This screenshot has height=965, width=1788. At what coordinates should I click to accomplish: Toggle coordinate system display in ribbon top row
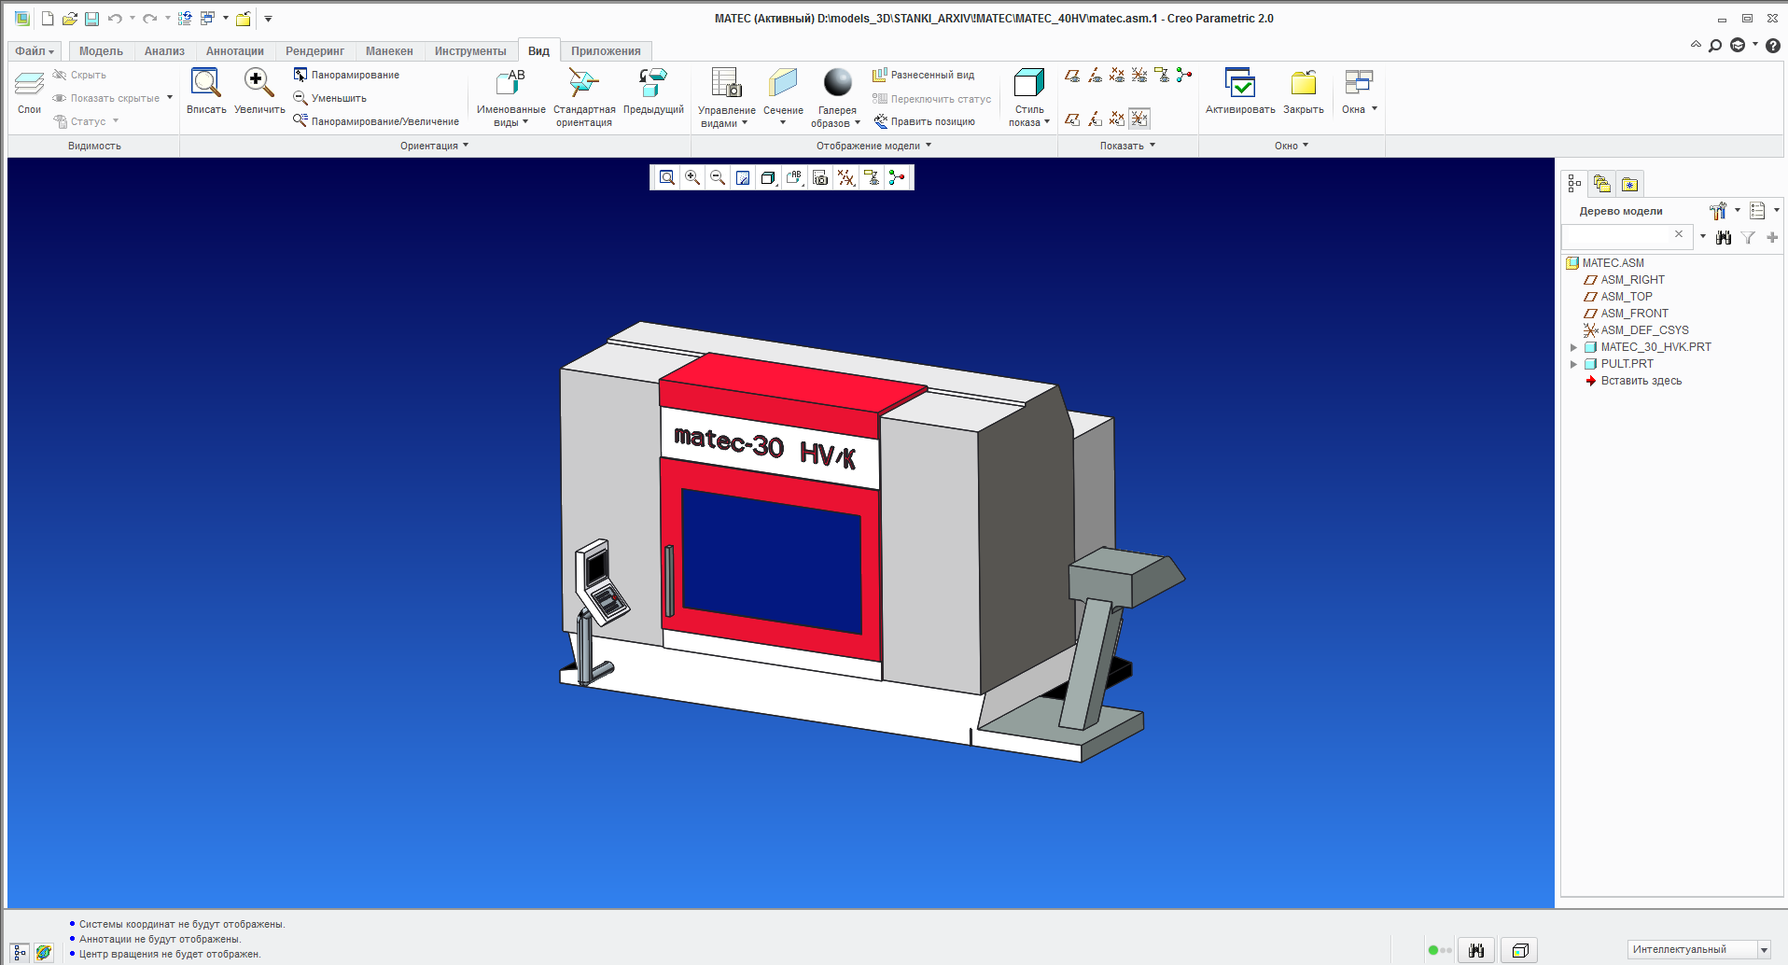coord(1139,75)
